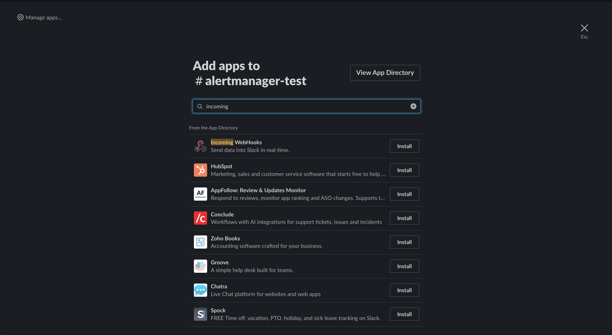Focus the search field containing 'incoming'
Screen dimensions: 612x335
coord(306,106)
